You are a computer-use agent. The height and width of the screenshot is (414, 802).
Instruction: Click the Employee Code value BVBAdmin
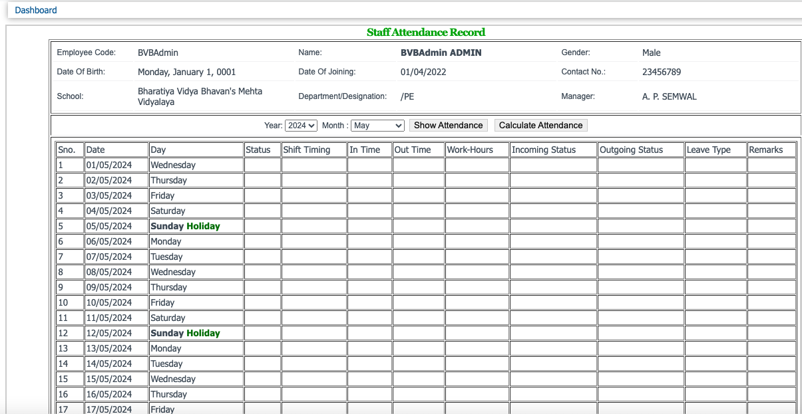pyautogui.click(x=158, y=52)
